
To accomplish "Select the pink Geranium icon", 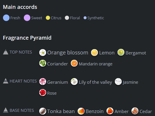I will pos(43,82).
